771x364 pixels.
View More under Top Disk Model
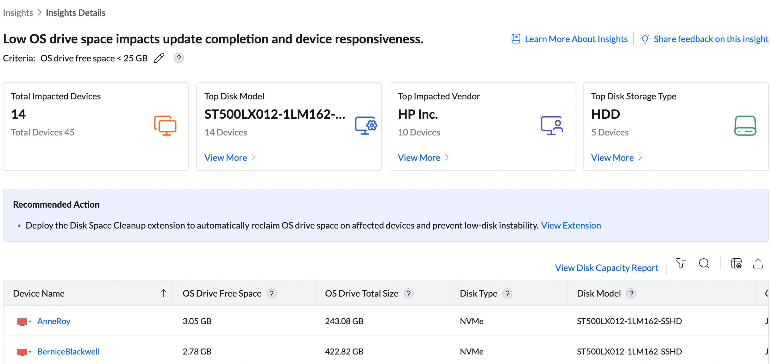click(x=230, y=158)
